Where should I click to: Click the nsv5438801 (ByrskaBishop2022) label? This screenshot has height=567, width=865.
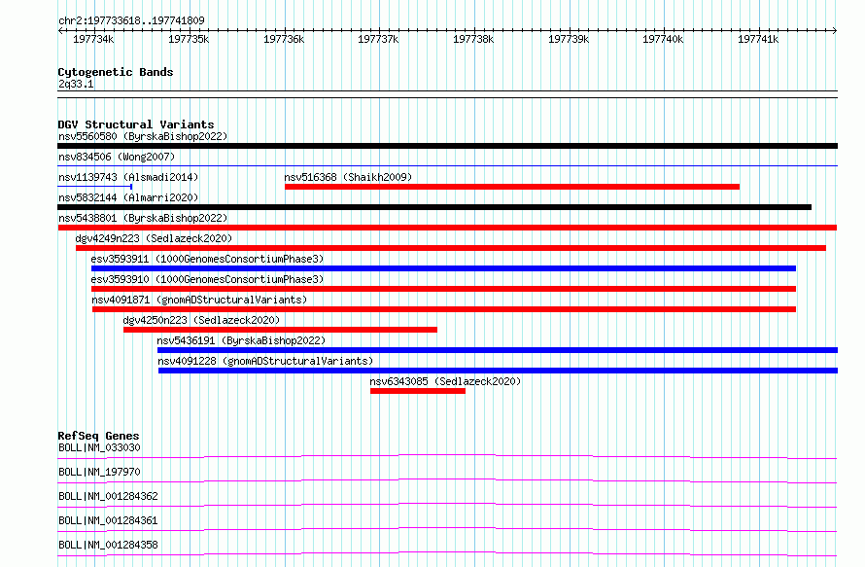[x=143, y=218]
